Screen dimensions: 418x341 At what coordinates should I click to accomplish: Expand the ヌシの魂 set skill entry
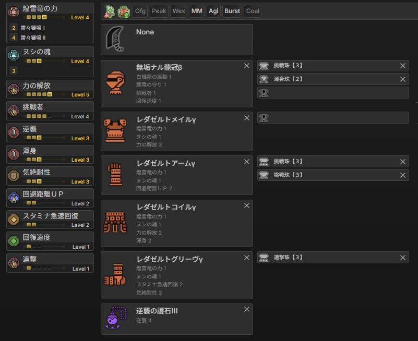(50, 52)
